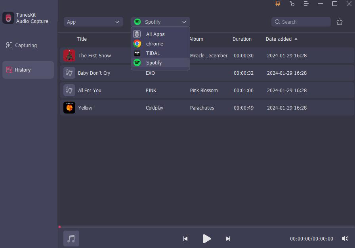Viewport: 355px width, 248px height.
Task: Click the TunesKit Audio Capture logo
Action: point(8,18)
